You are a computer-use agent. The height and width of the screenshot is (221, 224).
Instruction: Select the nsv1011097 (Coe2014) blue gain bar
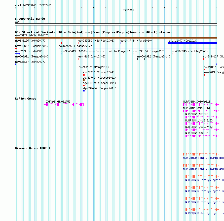[x=192, y=43]
